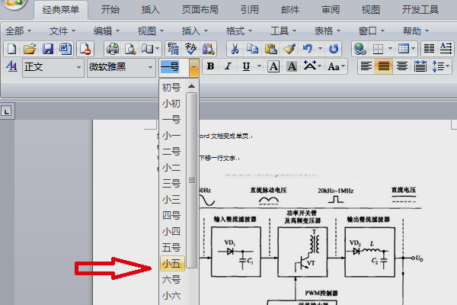Click the tab selector at the ruler corner
The width and height of the screenshot is (457, 305).
[x=6, y=111]
